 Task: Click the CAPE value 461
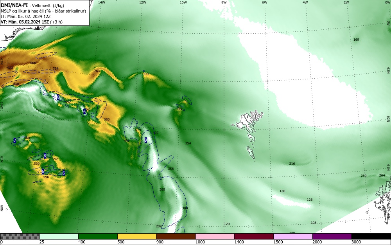click(179, 109)
